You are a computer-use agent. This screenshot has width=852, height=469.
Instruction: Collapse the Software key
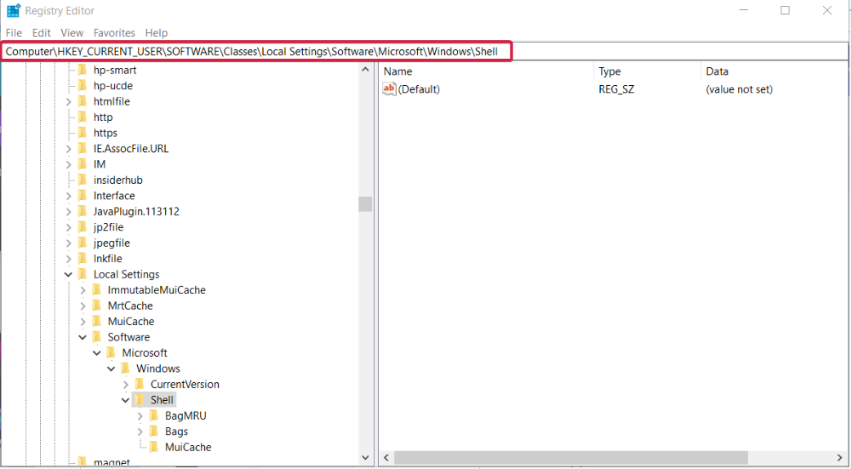[83, 337]
